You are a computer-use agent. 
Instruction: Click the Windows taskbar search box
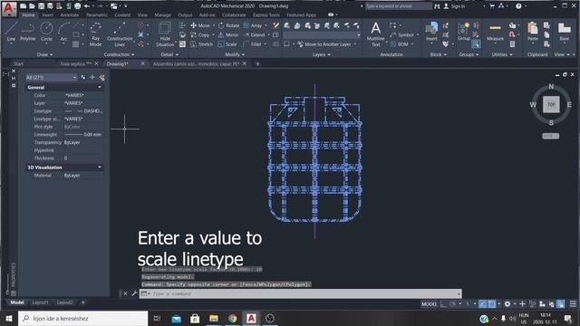click(82, 318)
